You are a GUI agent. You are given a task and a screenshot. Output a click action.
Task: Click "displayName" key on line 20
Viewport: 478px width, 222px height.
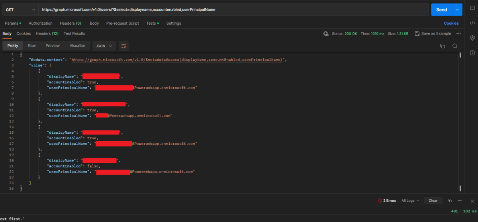tap(61, 160)
